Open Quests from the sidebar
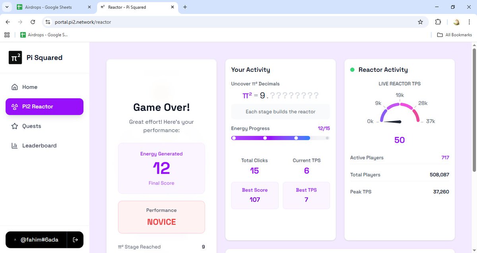477x253 pixels. [x=45, y=126]
